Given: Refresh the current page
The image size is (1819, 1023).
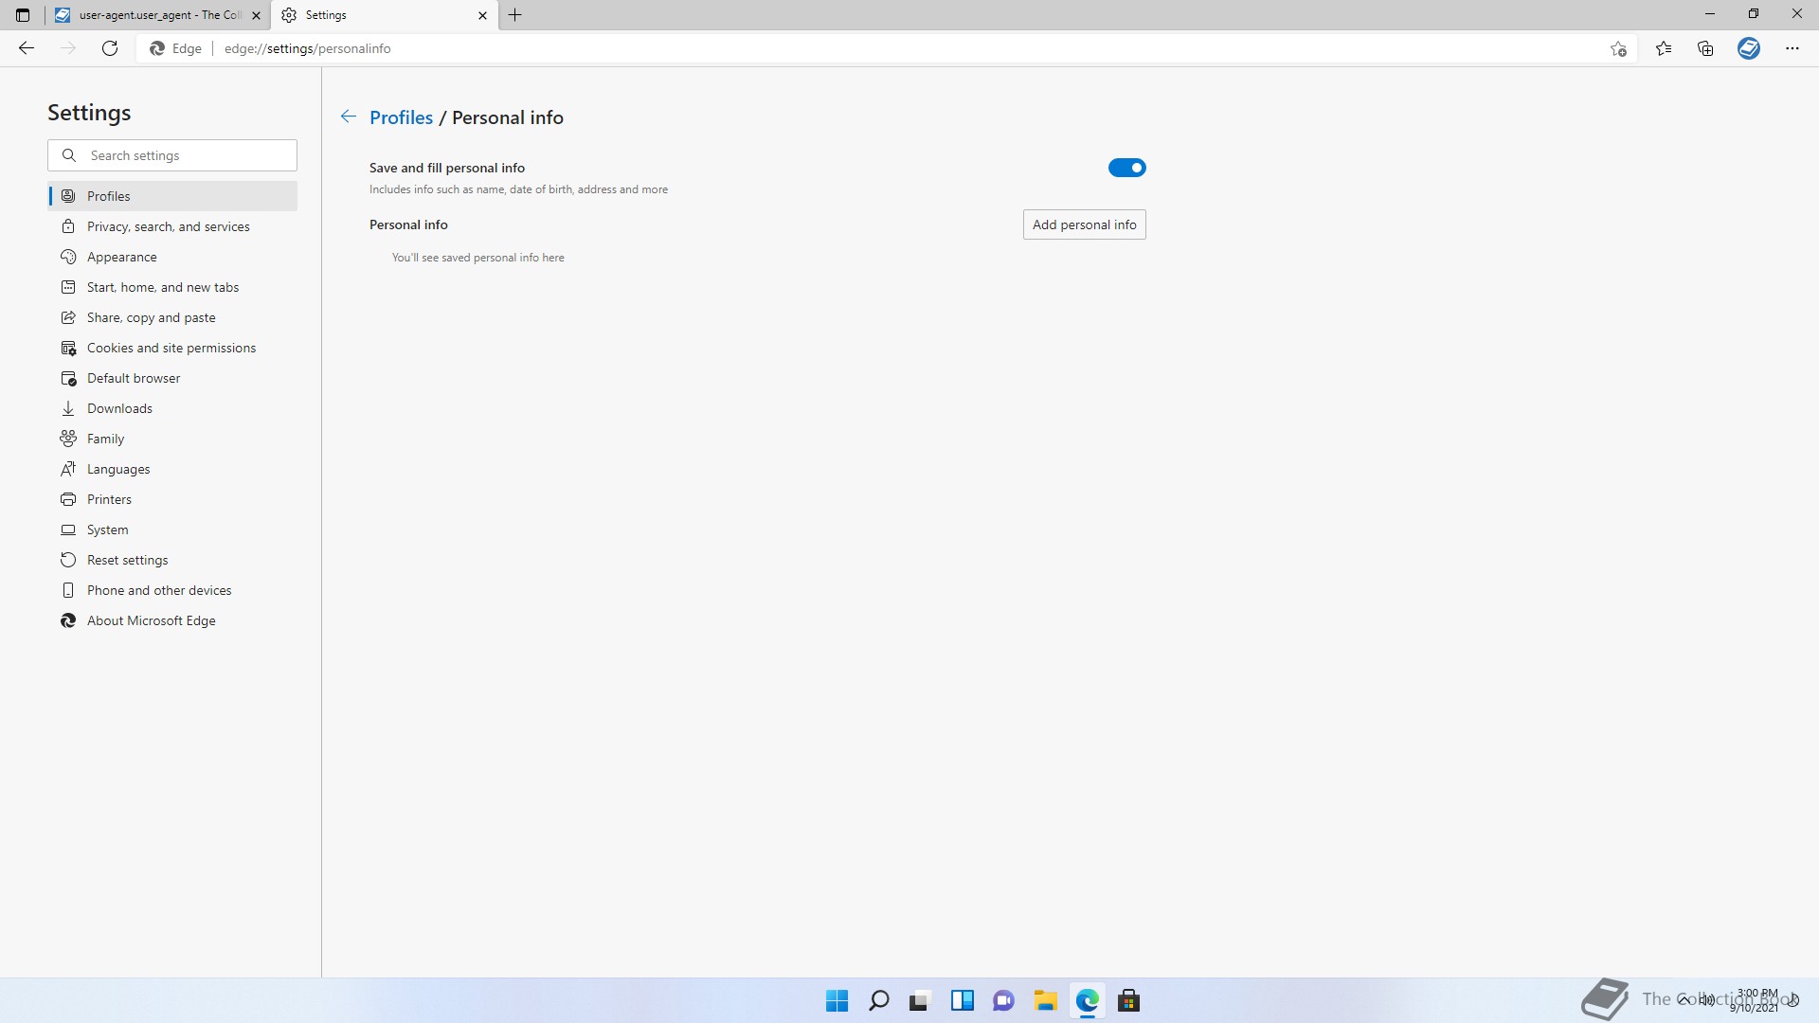Looking at the screenshot, I should pyautogui.click(x=110, y=48).
